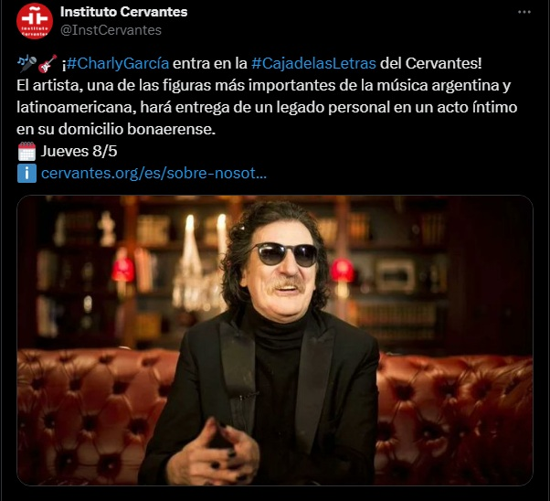Open the attached photo of the man
This screenshot has width=550, height=501.
click(x=275, y=340)
